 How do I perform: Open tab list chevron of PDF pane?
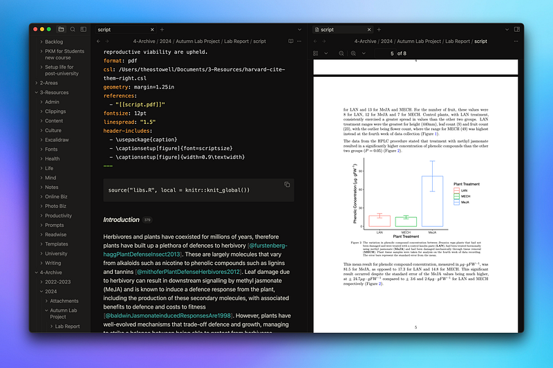click(x=507, y=30)
